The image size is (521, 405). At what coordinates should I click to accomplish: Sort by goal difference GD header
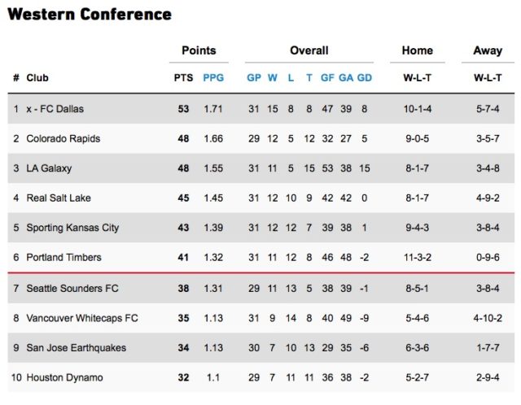point(365,78)
